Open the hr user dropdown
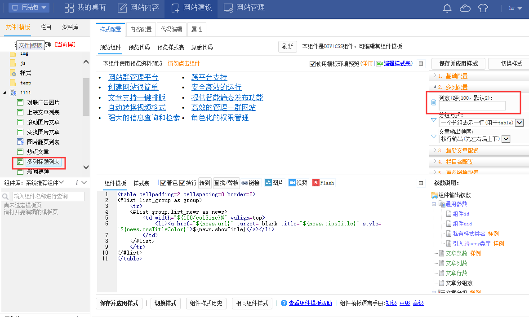The image size is (529, 317). tap(515, 9)
